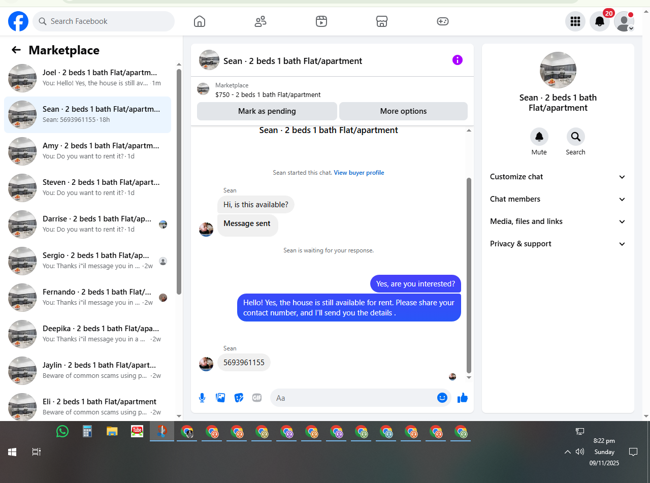Go back with the Marketplace arrow
The width and height of the screenshot is (650, 483).
(16, 50)
